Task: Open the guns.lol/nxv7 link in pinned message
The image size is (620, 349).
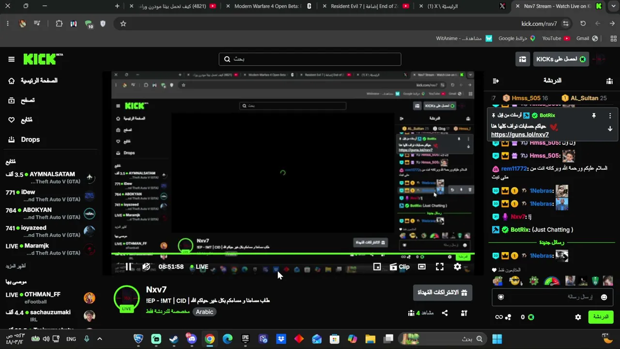Action: click(520, 135)
